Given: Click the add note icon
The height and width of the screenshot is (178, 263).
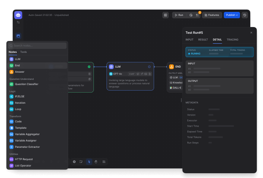Looking at the screenshot, I should point(81,162).
